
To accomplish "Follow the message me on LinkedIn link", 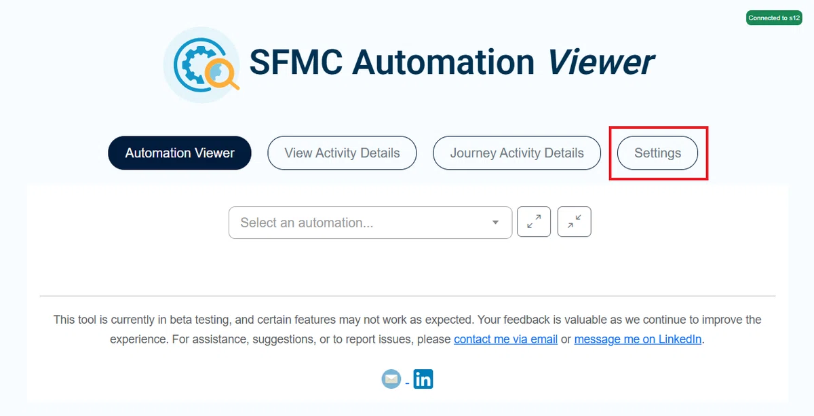I will coord(638,339).
